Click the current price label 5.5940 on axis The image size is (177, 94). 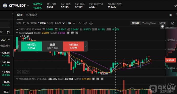tap(170, 60)
